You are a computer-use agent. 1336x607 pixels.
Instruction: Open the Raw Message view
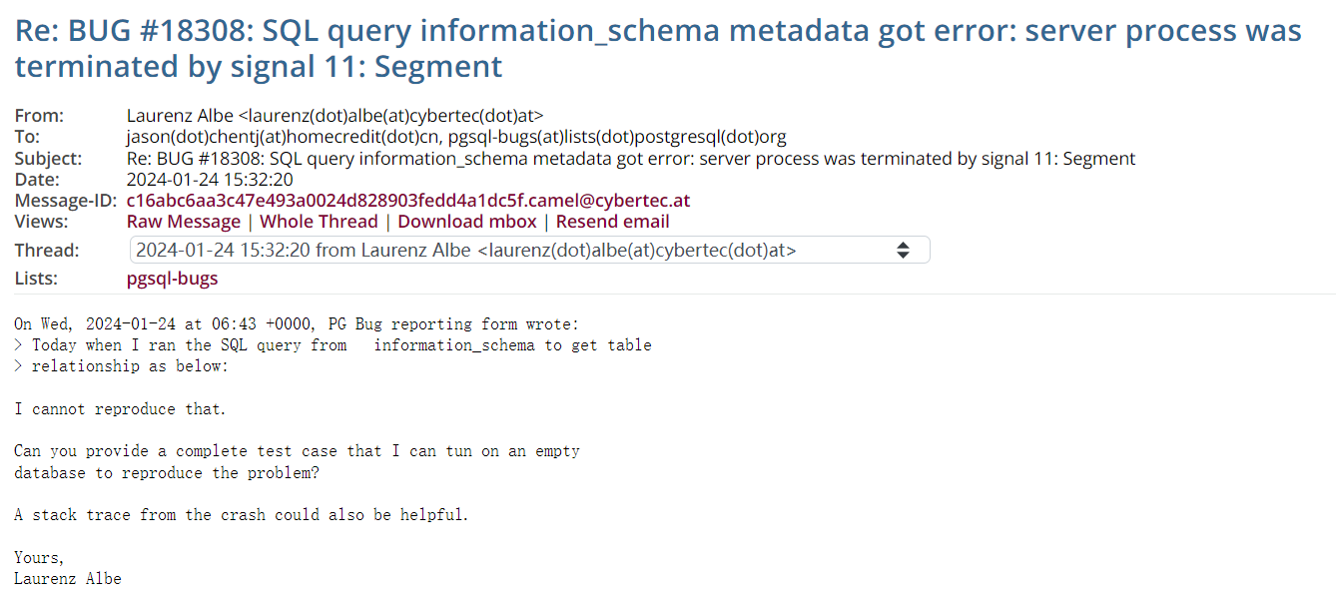point(183,222)
